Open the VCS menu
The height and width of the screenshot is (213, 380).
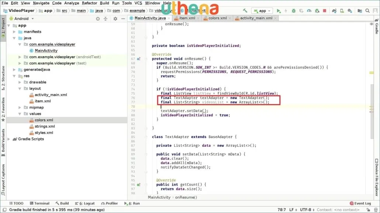point(138,3)
